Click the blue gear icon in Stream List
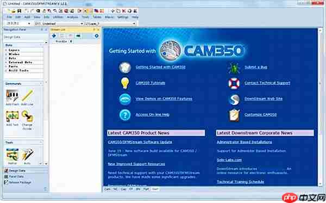The image size is (326, 203). click(x=97, y=36)
